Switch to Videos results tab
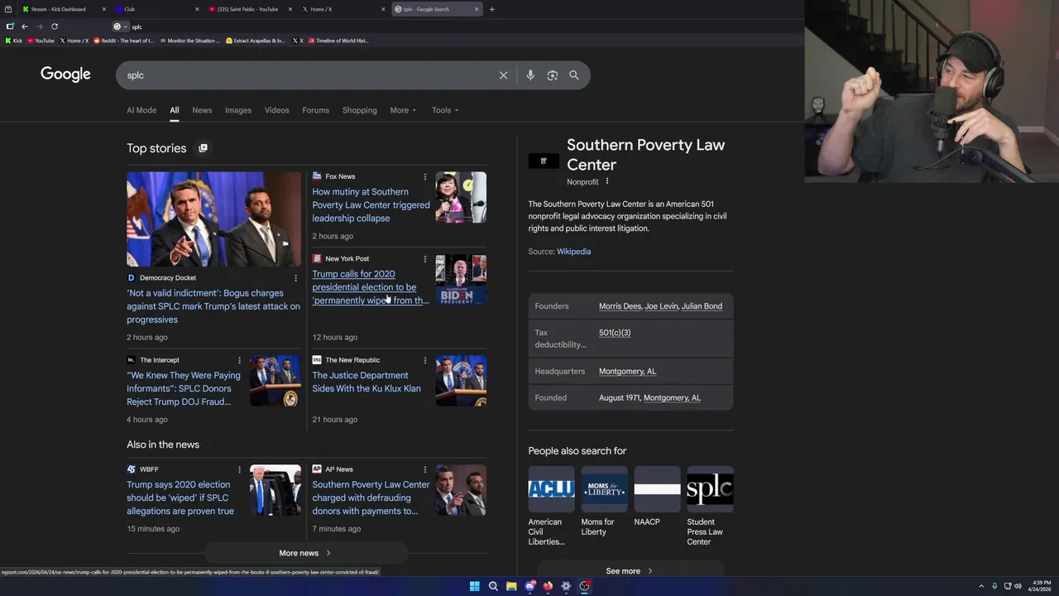 [x=277, y=110]
